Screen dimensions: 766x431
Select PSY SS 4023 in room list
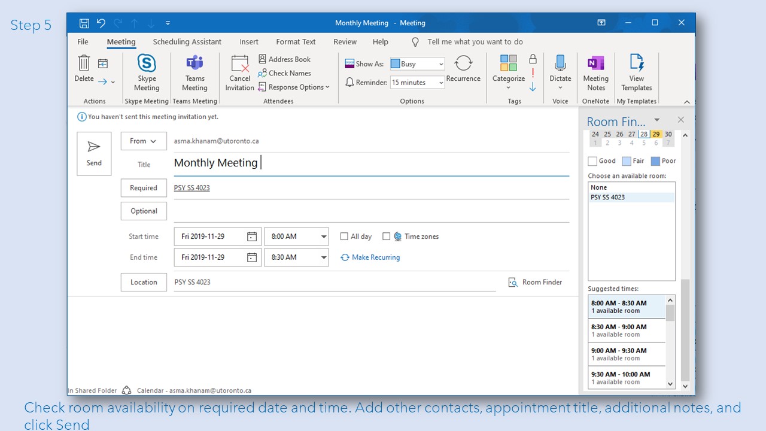[631, 197]
